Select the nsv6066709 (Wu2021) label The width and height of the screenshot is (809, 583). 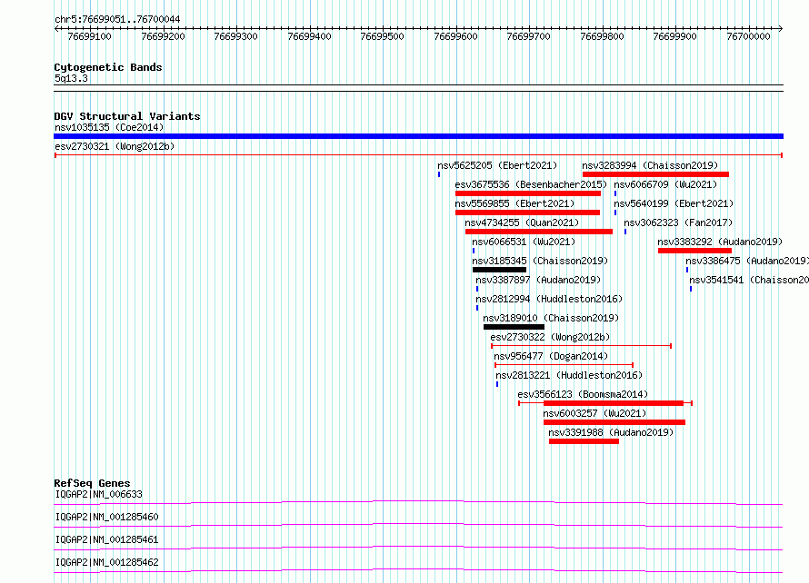665,184
